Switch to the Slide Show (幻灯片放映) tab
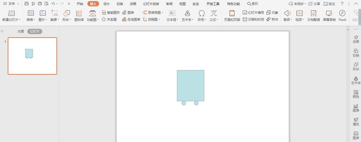 click(151, 4)
